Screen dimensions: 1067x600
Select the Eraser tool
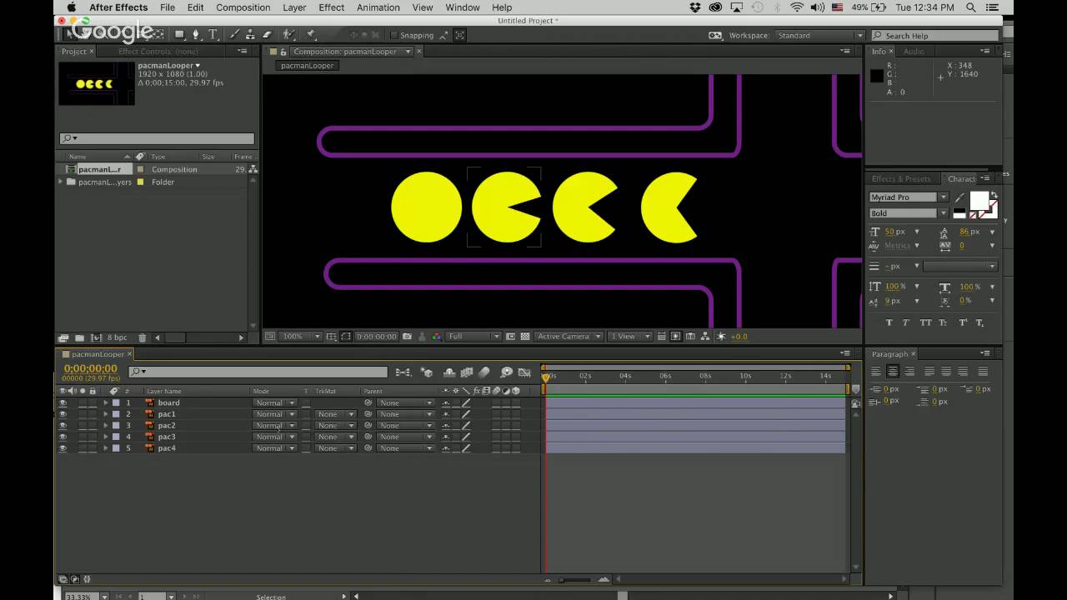pos(267,35)
